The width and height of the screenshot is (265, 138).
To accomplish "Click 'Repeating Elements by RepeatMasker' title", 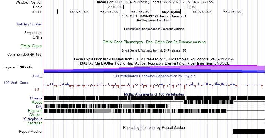I will (x=154, y=127).
